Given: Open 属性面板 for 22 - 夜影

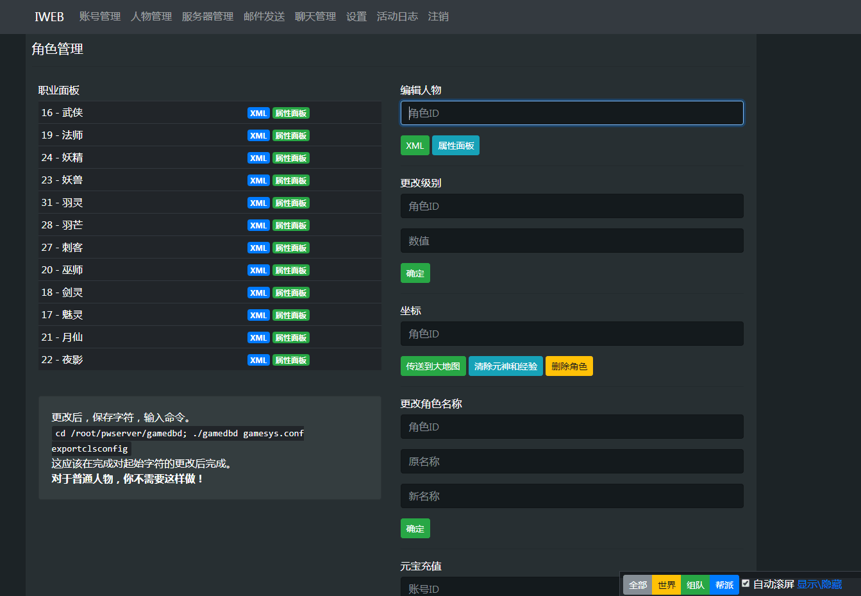Looking at the screenshot, I should point(291,360).
